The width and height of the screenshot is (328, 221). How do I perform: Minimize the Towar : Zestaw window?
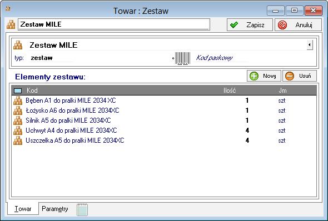[276, 11]
